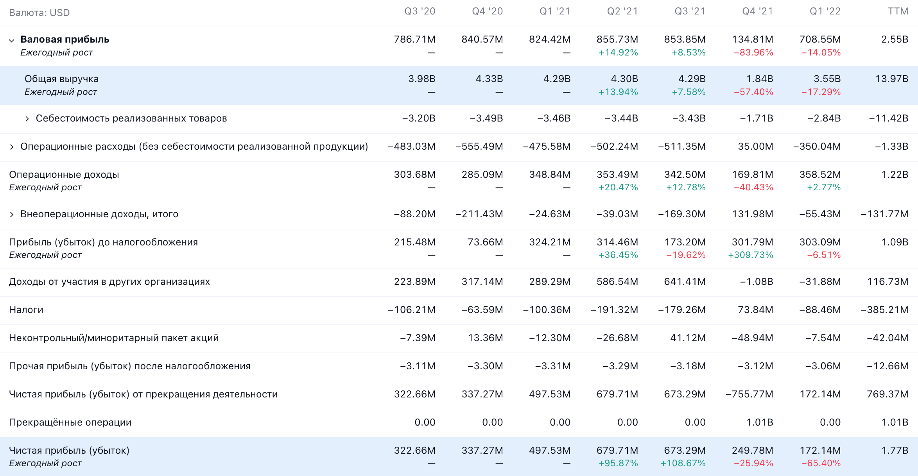Image resolution: width=918 pixels, height=476 pixels.
Task: Click equity income value −1.08B
Action: coord(757,282)
